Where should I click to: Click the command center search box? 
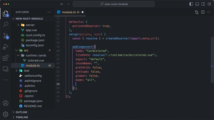(114, 4)
